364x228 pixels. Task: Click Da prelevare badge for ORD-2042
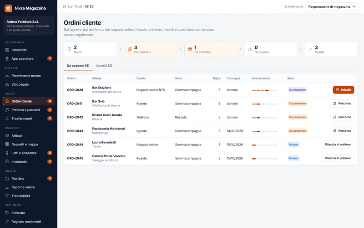click(x=298, y=117)
